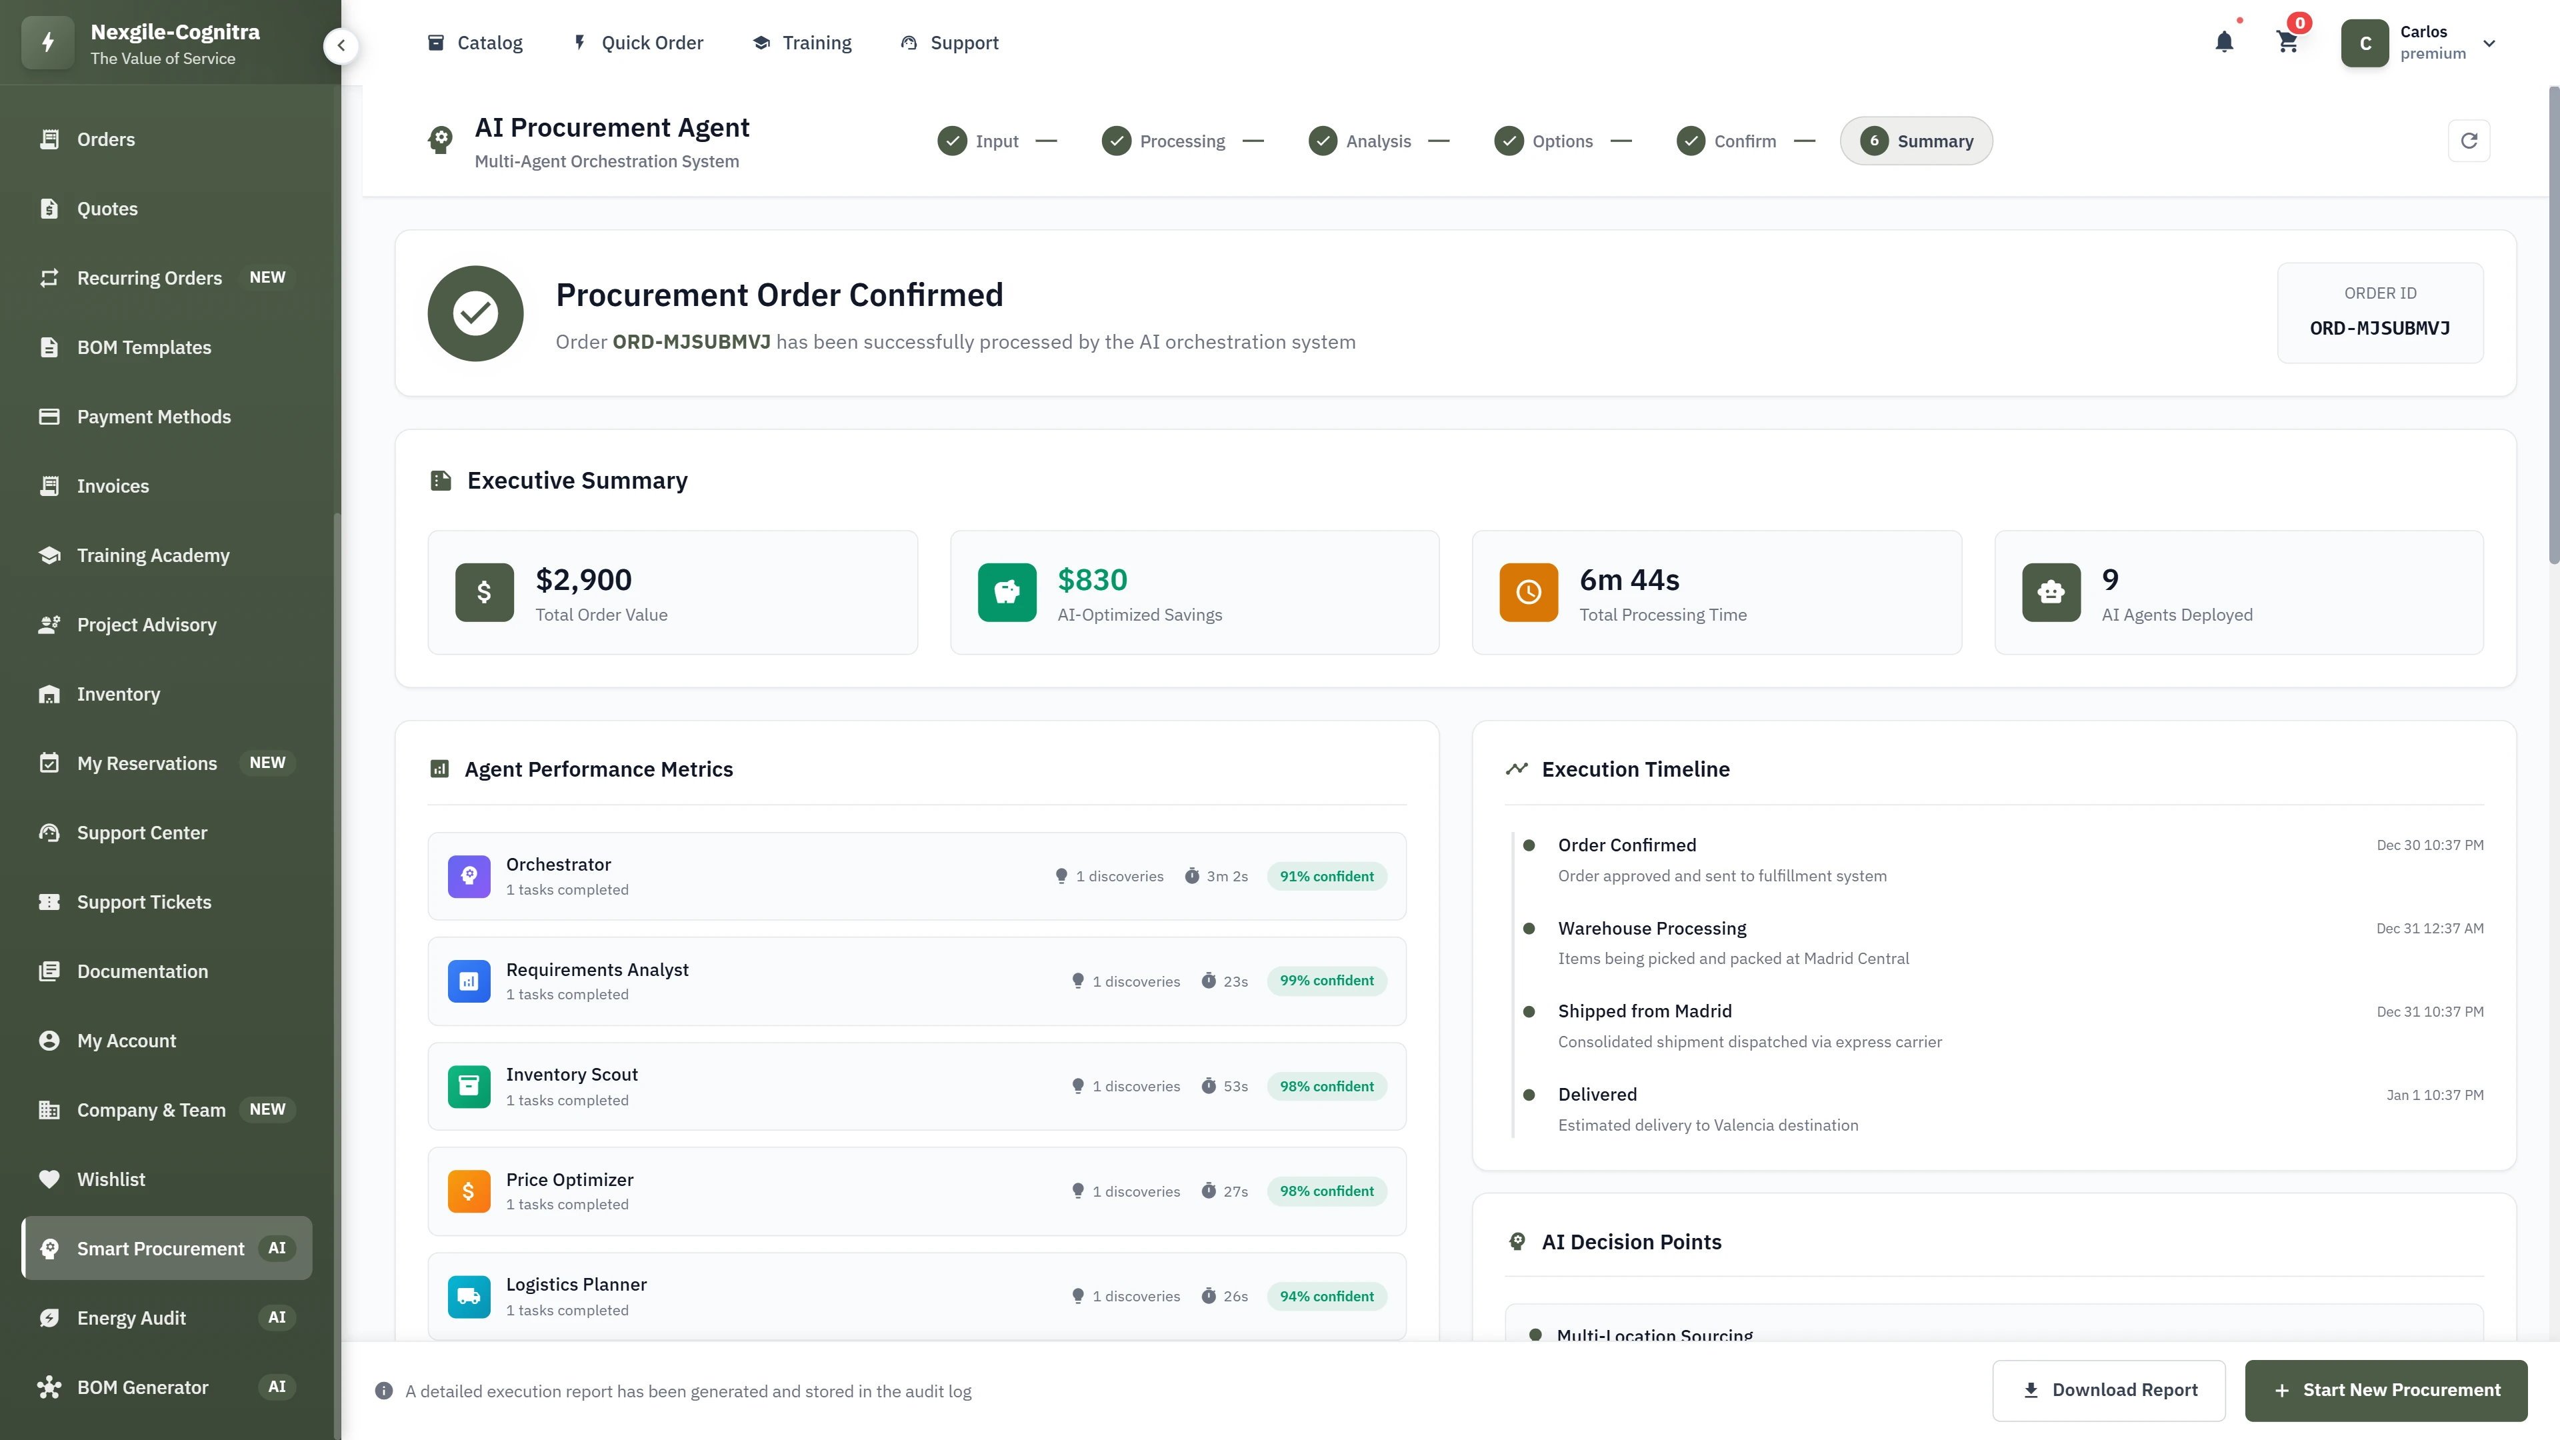Open the shopping cart icon

2287,42
